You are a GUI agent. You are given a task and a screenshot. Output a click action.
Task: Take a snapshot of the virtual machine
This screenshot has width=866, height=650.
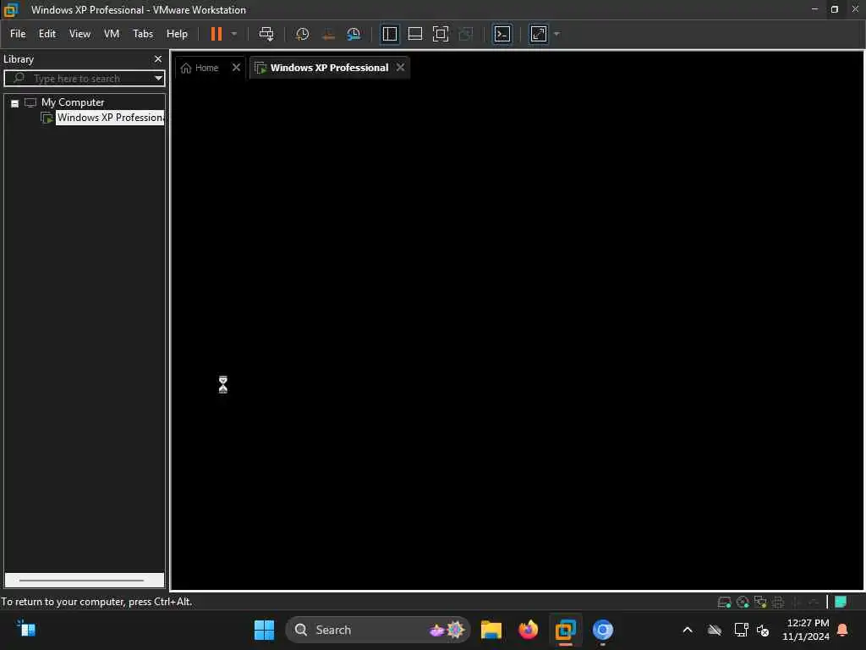point(302,34)
